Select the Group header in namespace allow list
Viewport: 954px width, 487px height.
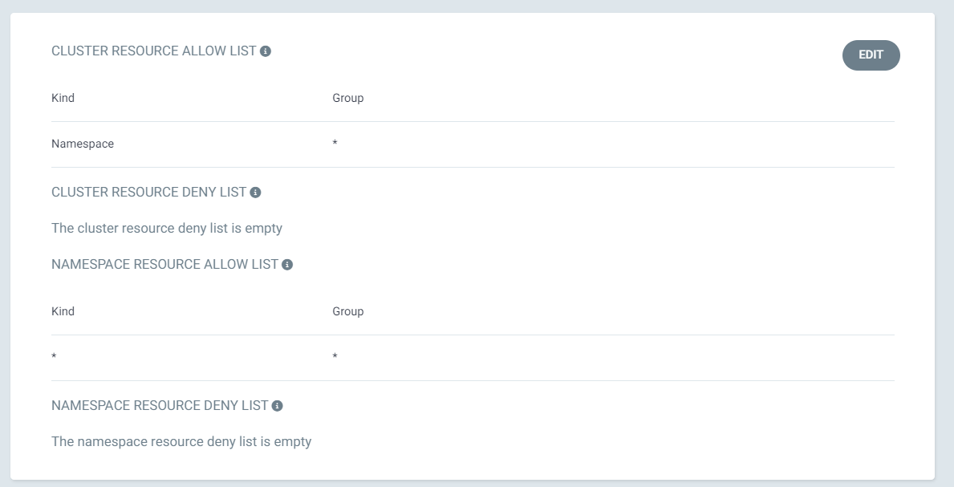(347, 311)
